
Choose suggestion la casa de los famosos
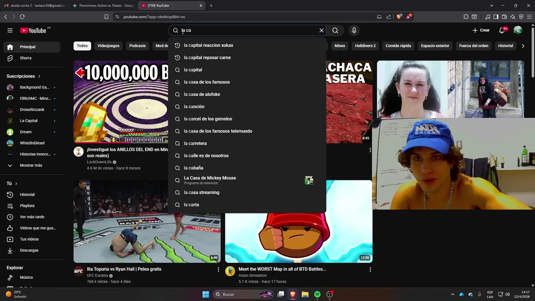pyautogui.click(x=247, y=82)
